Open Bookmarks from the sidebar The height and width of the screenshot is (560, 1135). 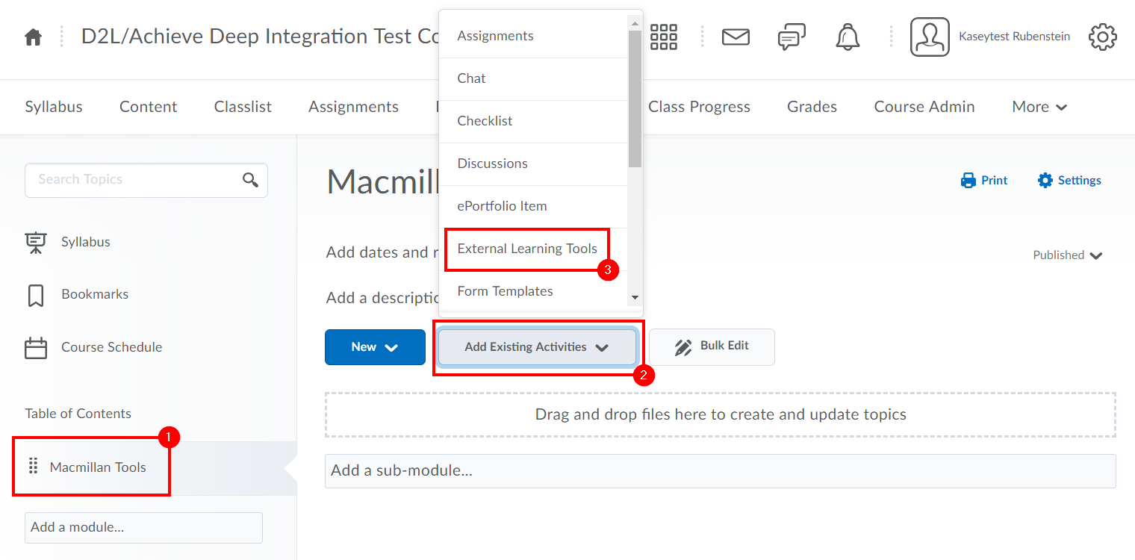[x=93, y=293]
